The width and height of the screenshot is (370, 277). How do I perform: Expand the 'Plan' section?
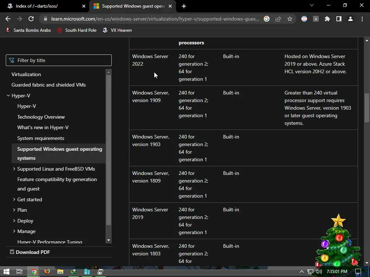pyautogui.click(x=14, y=210)
